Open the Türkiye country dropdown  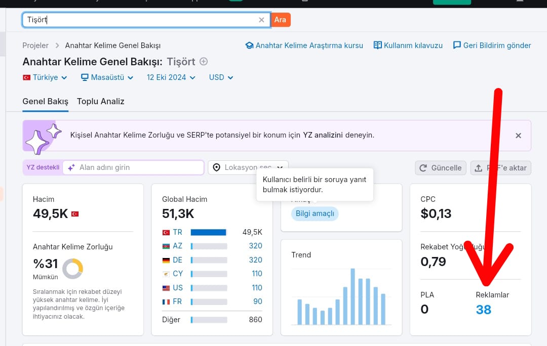(45, 77)
